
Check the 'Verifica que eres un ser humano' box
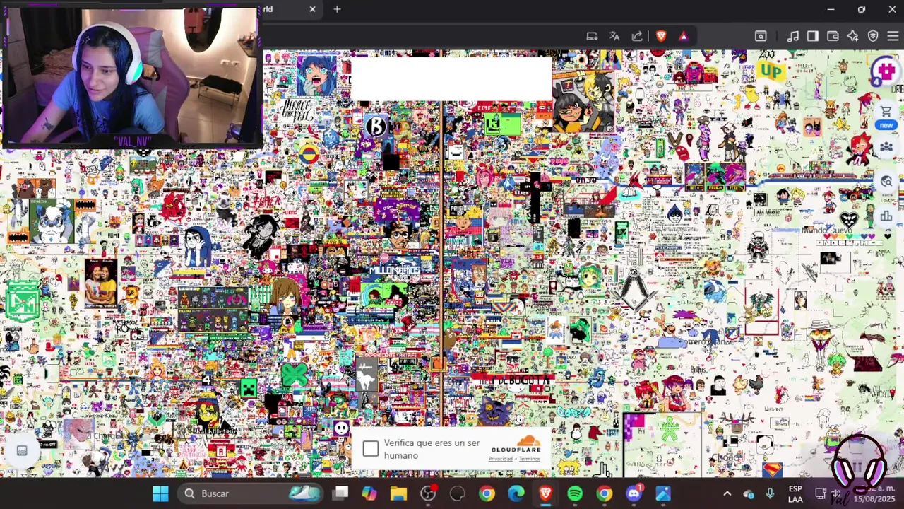click(371, 449)
